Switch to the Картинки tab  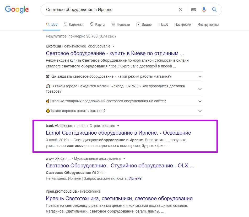click(74, 24)
